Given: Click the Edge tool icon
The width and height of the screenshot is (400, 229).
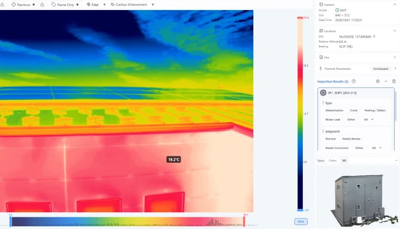Looking at the screenshot, I should point(89,5).
